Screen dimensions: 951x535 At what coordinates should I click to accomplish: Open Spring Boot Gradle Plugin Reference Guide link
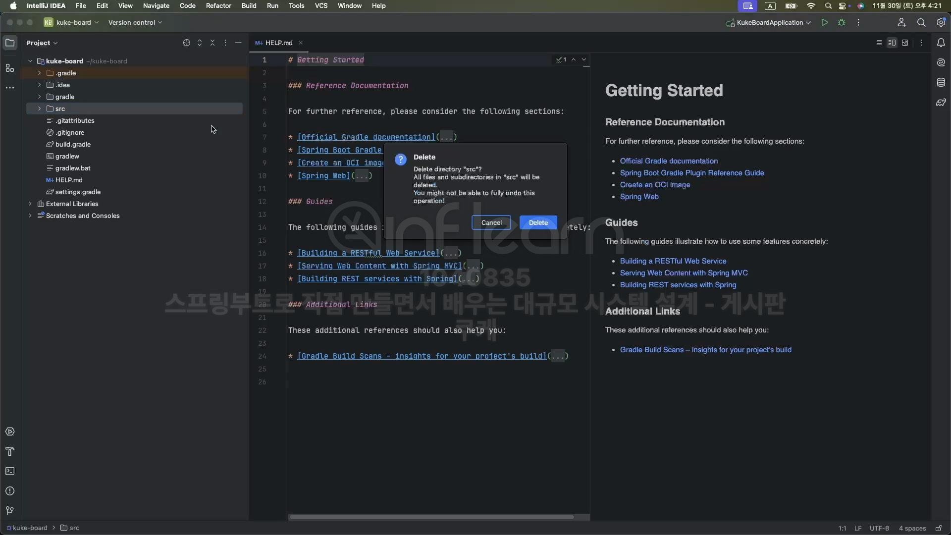[x=692, y=173]
